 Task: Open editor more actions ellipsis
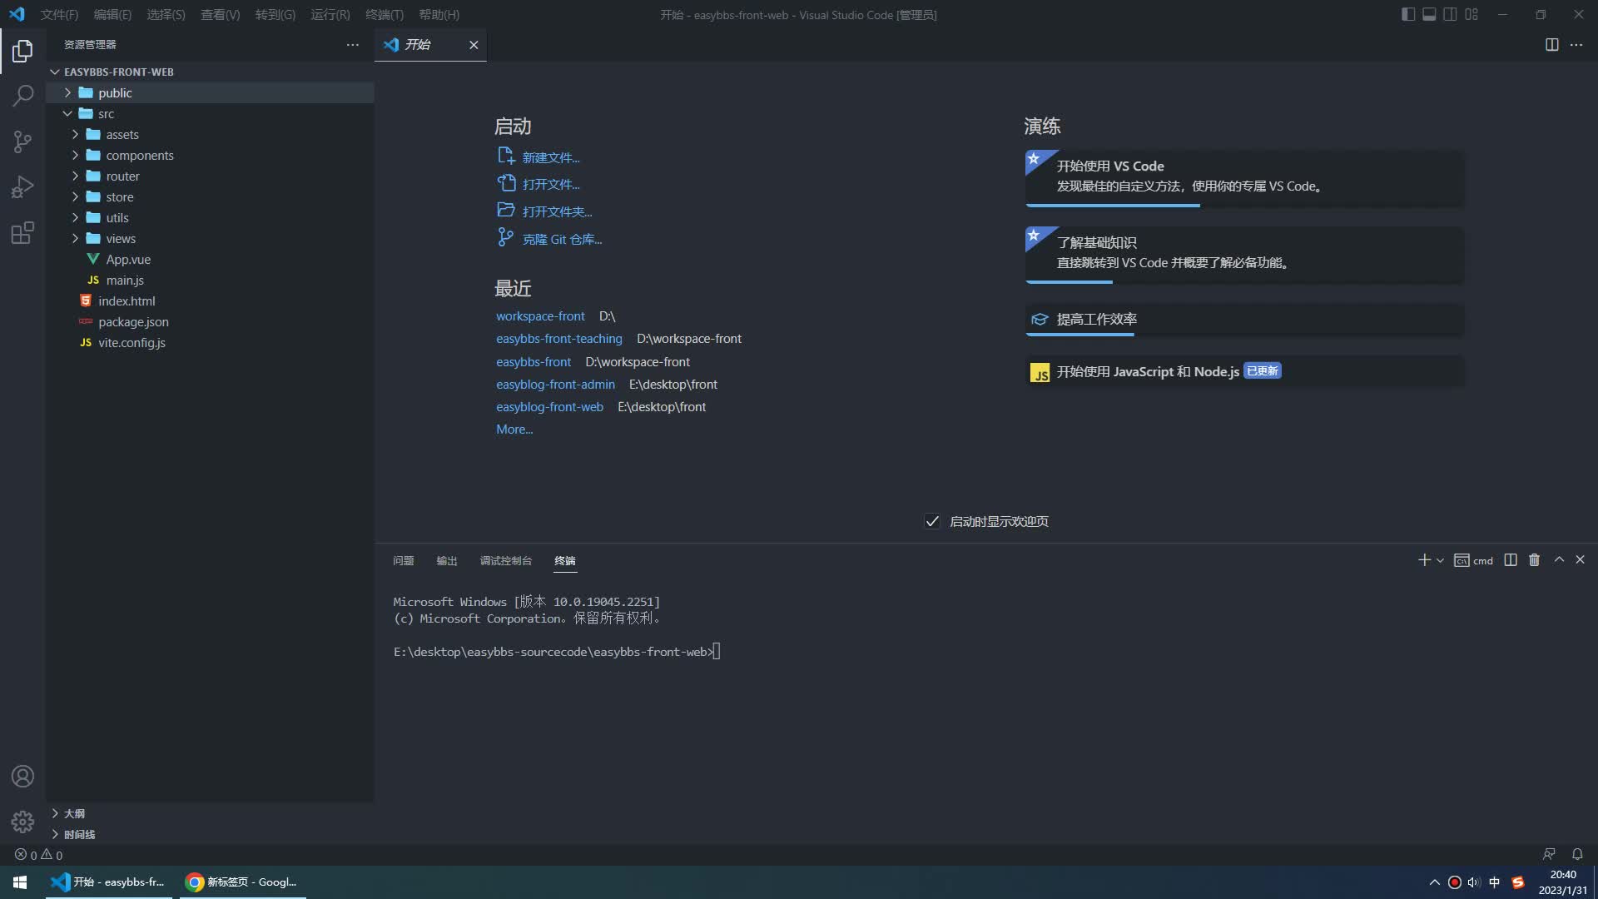[1576, 45]
